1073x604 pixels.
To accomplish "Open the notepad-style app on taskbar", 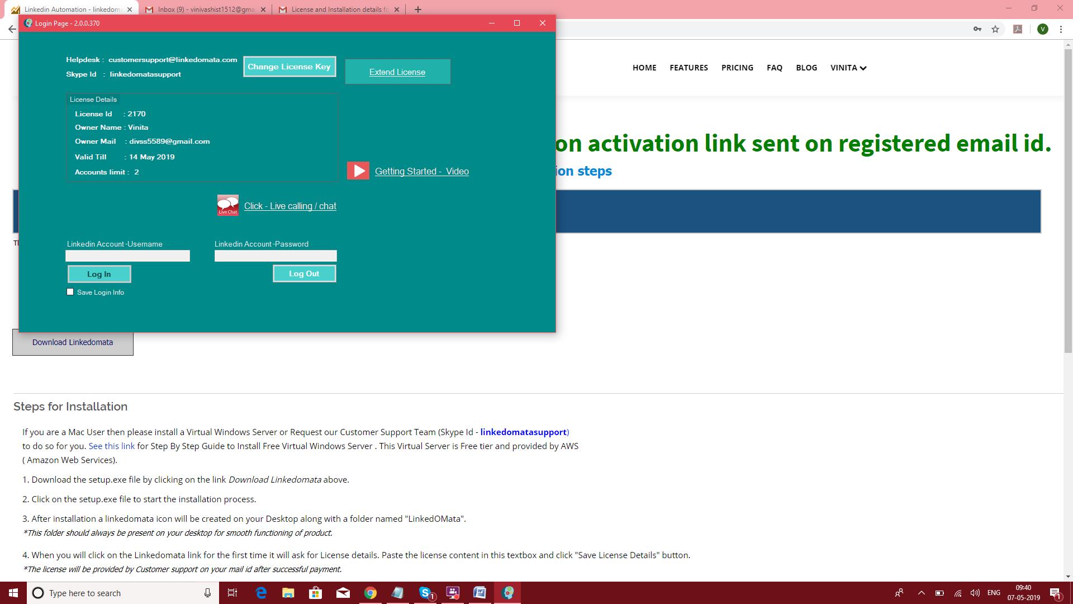I will tap(397, 593).
